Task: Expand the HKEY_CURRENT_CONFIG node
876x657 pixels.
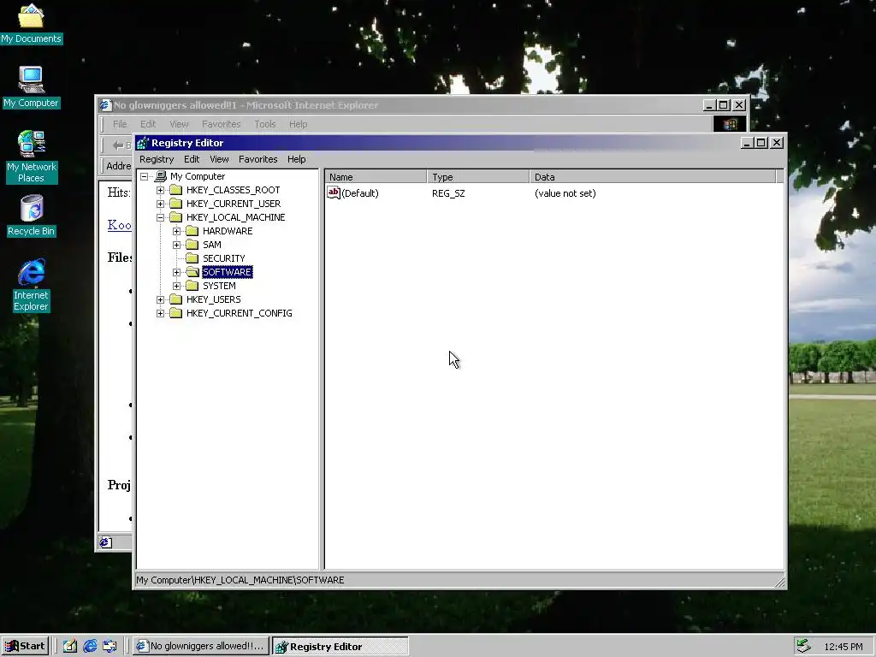Action: pos(160,313)
